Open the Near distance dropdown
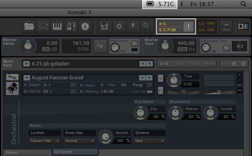 click(x=149, y=141)
